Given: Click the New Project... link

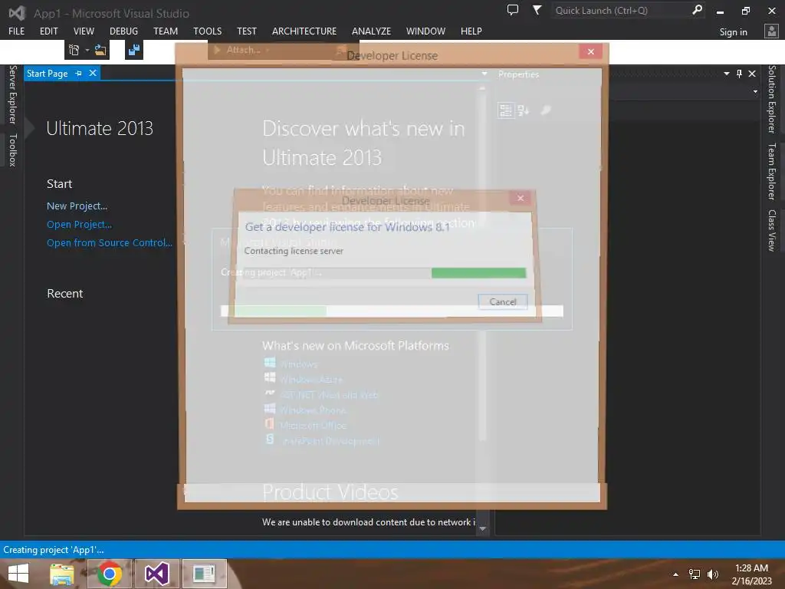Looking at the screenshot, I should [x=77, y=206].
